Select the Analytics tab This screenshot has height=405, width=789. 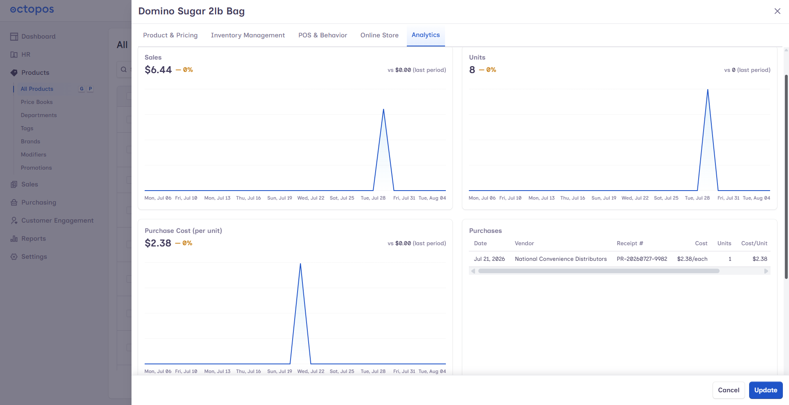[x=426, y=35]
